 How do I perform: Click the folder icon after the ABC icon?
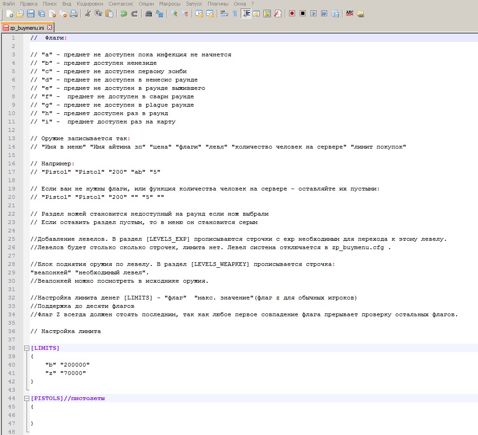tap(360, 14)
